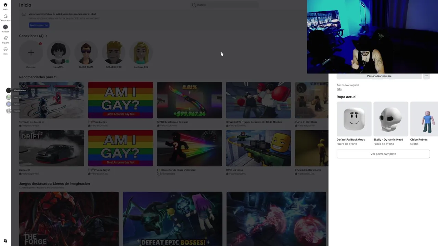Open Más options icon in sidebar
Image resolution: width=438 pixels, height=246 pixels.
coord(5,49)
